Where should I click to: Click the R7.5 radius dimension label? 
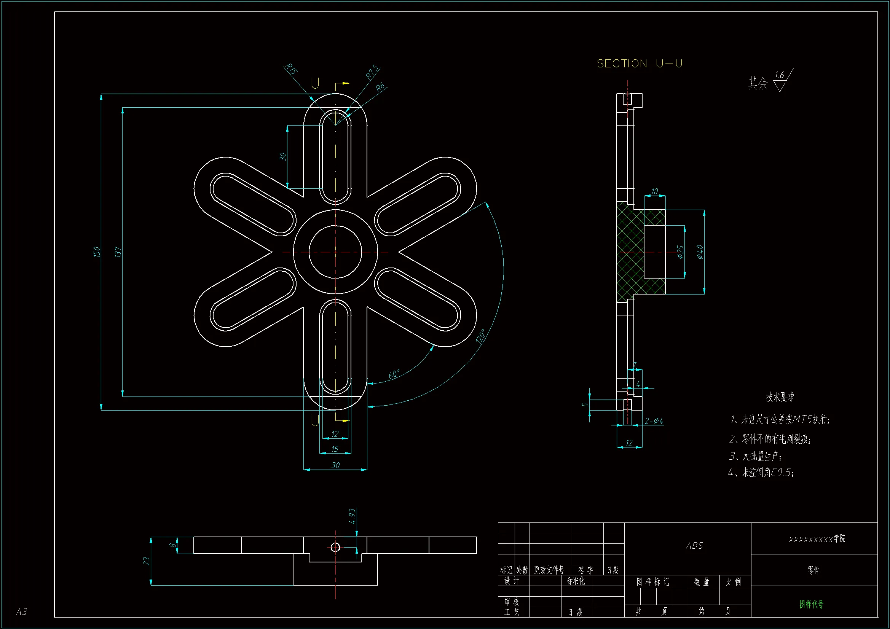pos(372,72)
